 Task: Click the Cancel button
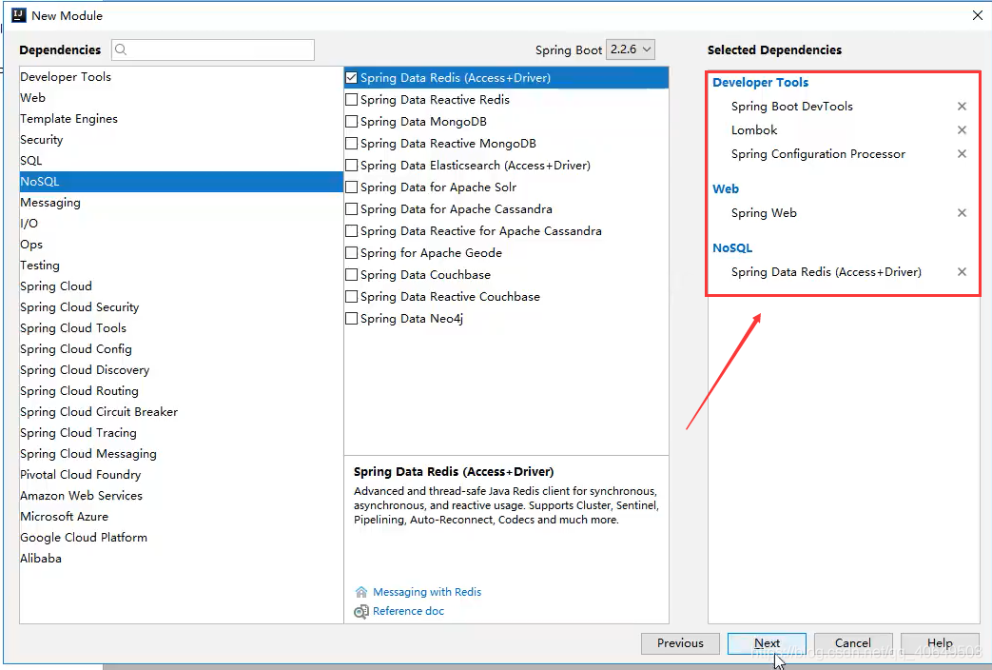853,643
